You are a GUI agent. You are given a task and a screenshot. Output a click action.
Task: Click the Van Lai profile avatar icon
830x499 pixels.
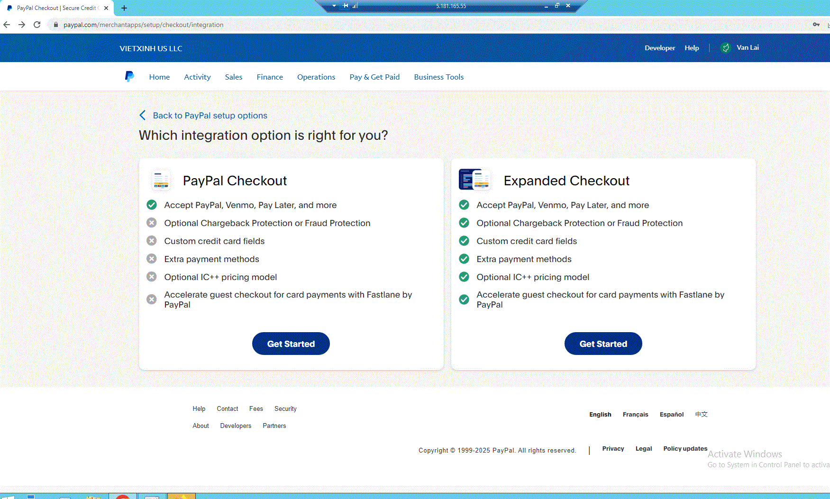(x=726, y=48)
